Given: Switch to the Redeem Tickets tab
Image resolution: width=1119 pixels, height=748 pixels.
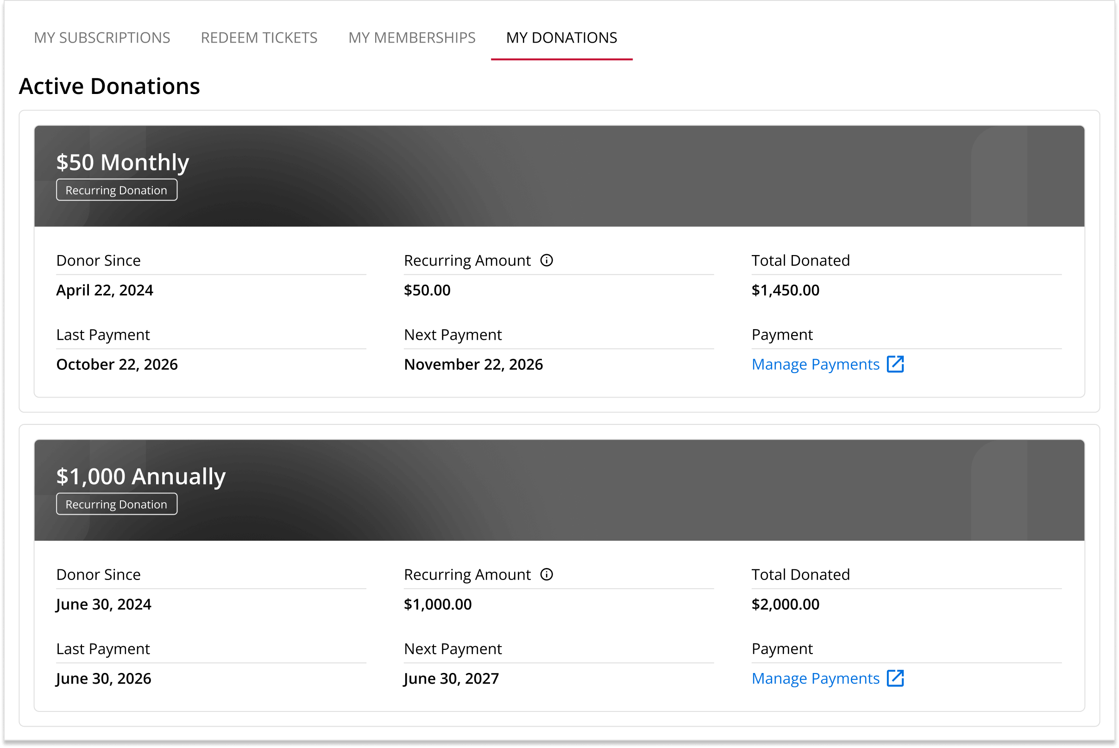Looking at the screenshot, I should 259,37.
